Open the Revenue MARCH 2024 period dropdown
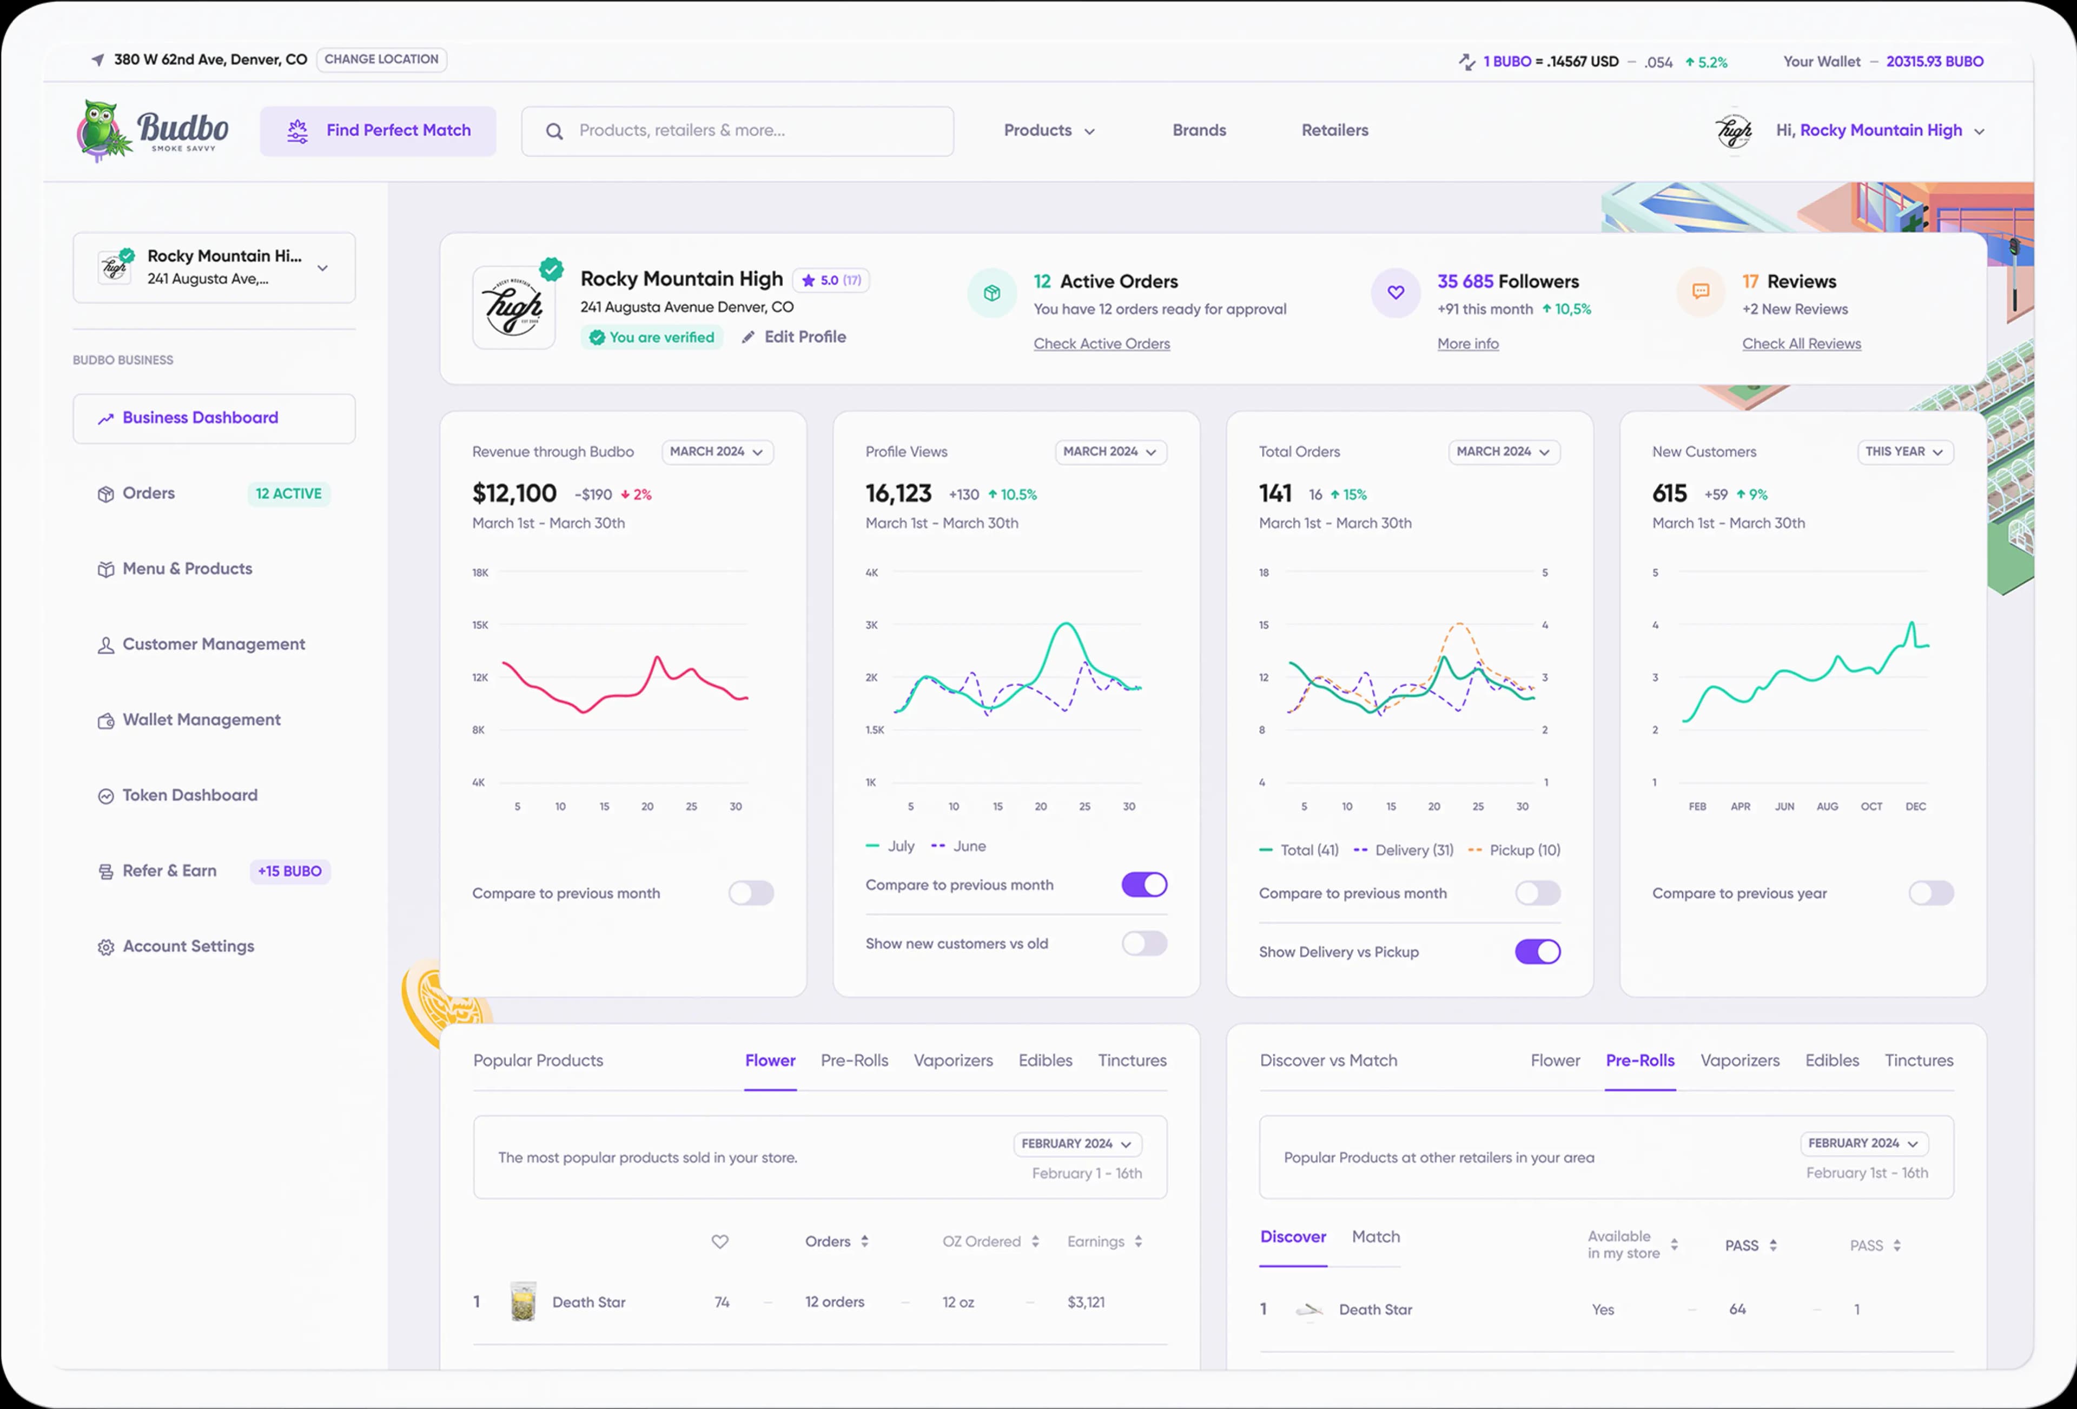Image resolution: width=2077 pixels, height=1409 pixels. pos(717,452)
